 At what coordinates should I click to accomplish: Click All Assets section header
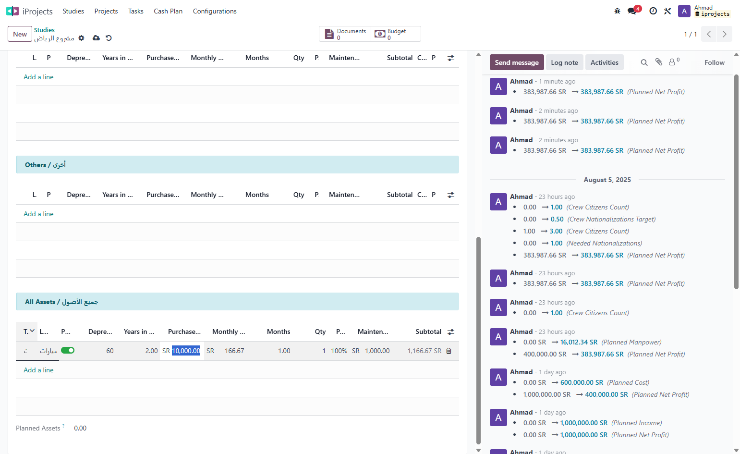point(237,302)
